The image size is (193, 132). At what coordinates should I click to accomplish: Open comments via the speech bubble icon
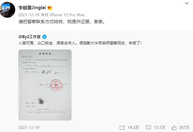tap(148, 128)
